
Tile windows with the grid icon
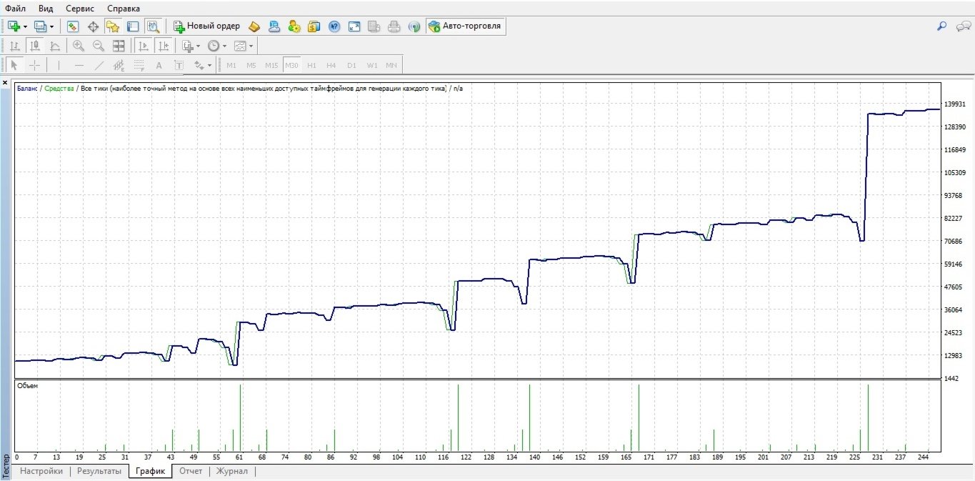[119, 46]
